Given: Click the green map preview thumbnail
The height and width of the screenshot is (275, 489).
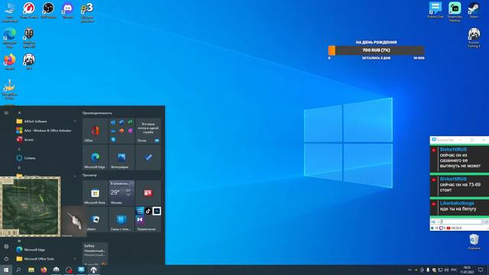Looking at the screenshot, I should (31, 206).
